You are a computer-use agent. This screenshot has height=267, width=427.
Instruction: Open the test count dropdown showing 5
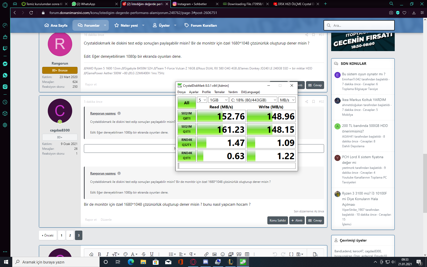[202, 100]
